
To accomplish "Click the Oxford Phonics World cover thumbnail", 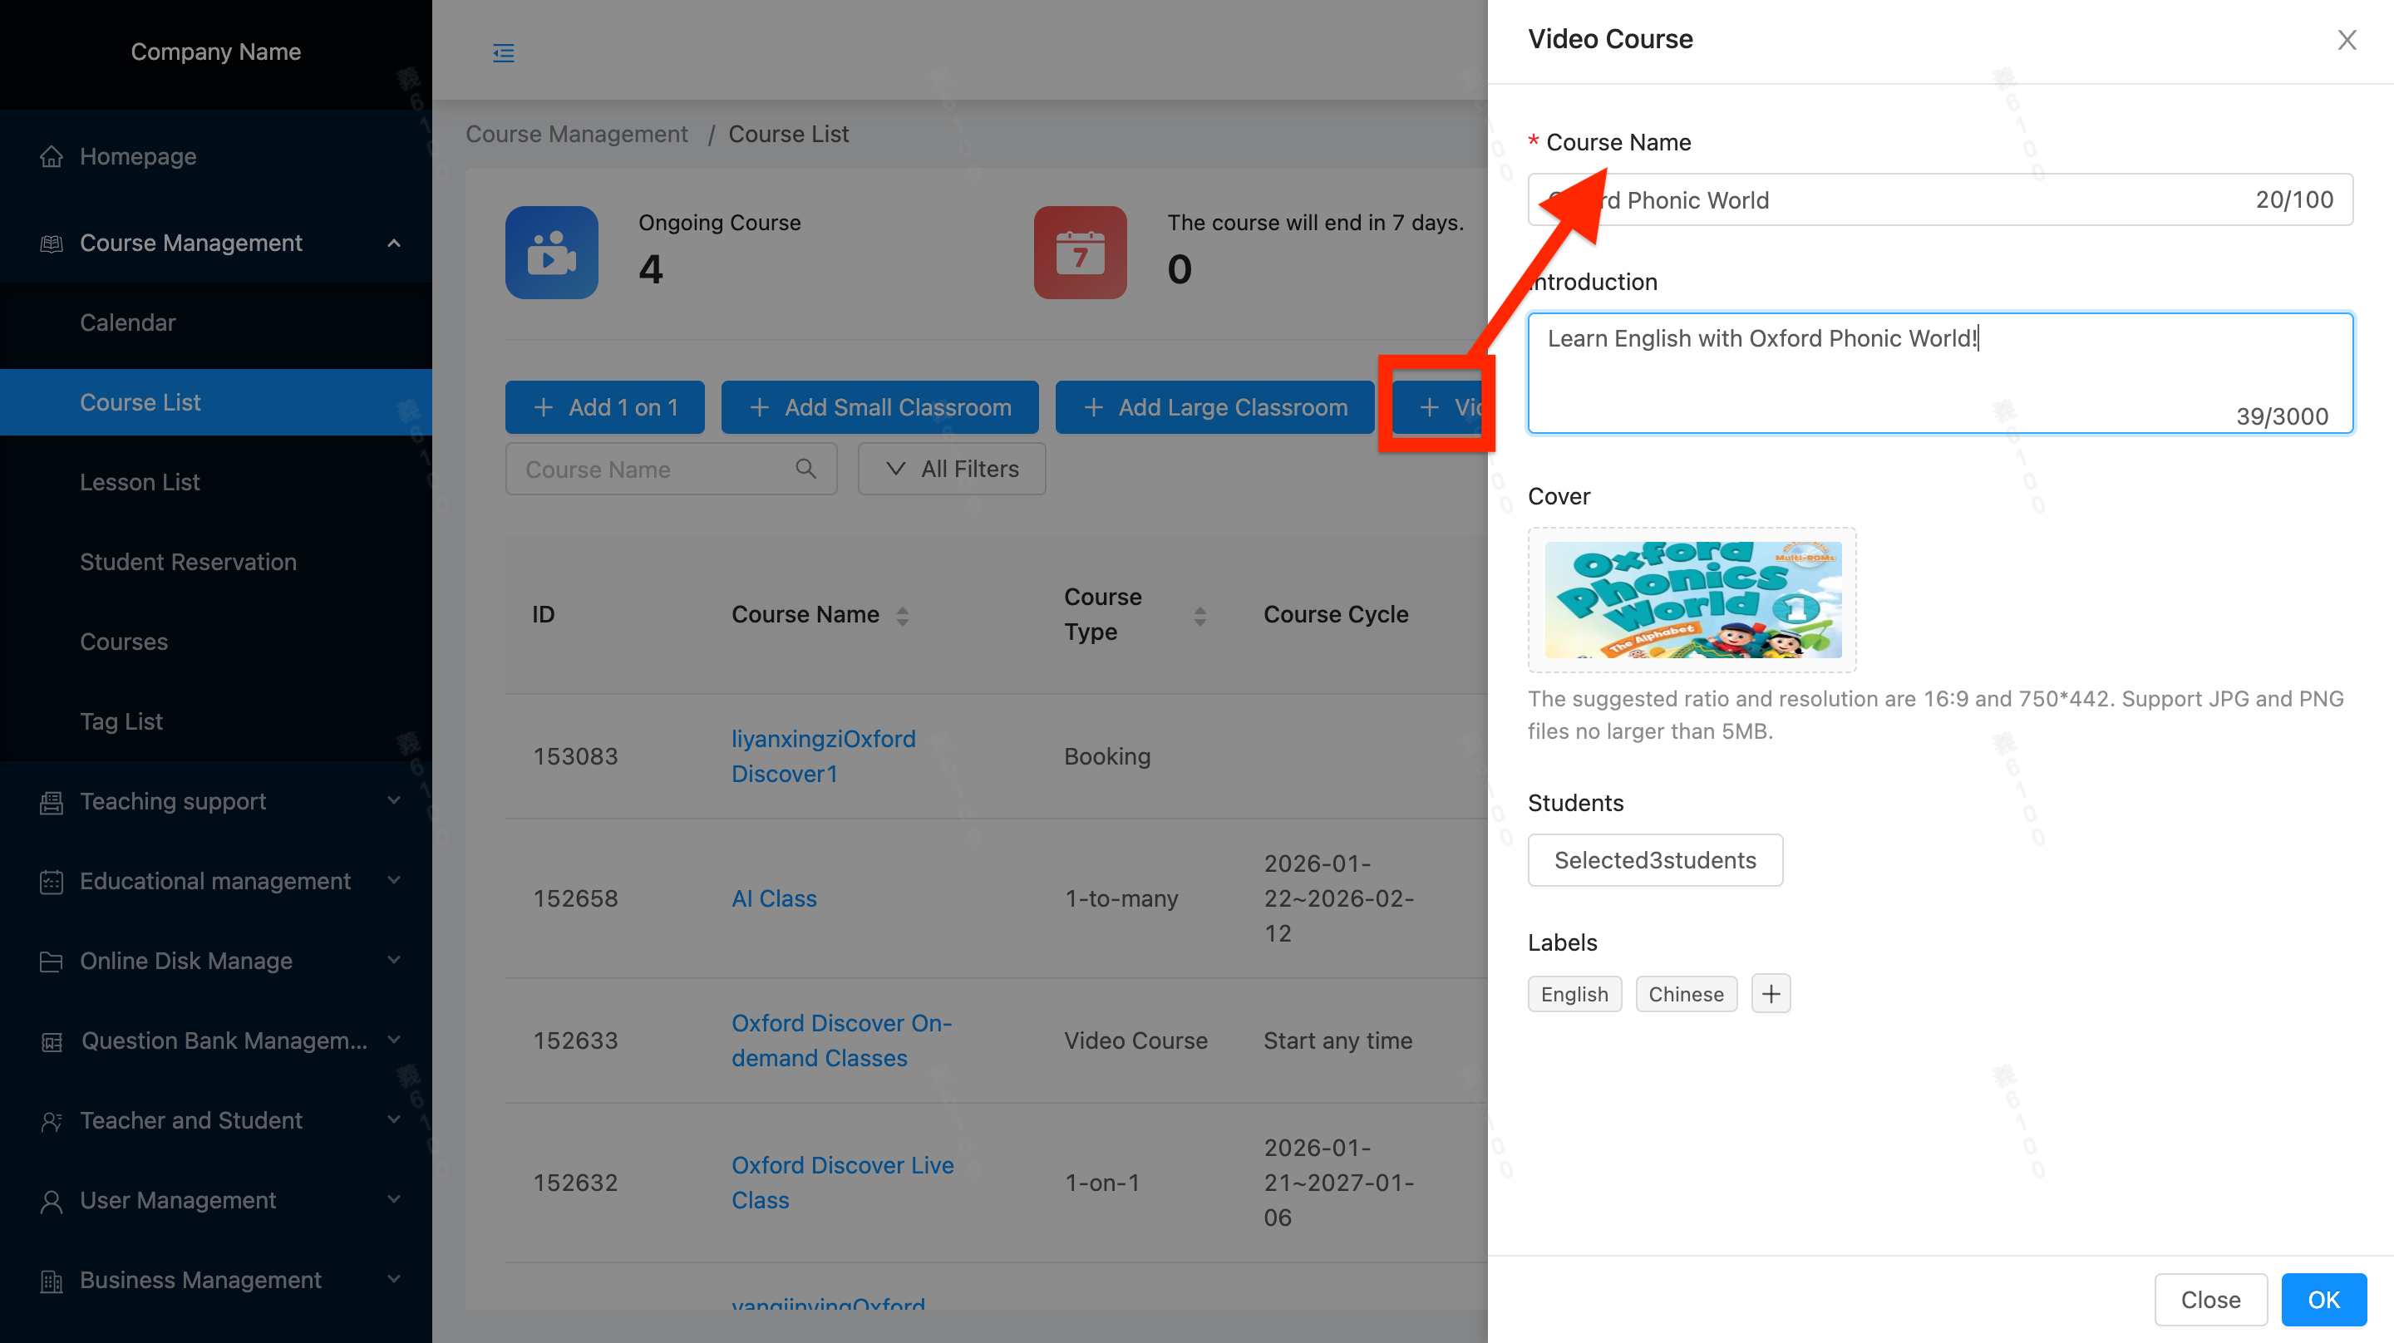I will 1692,599.
